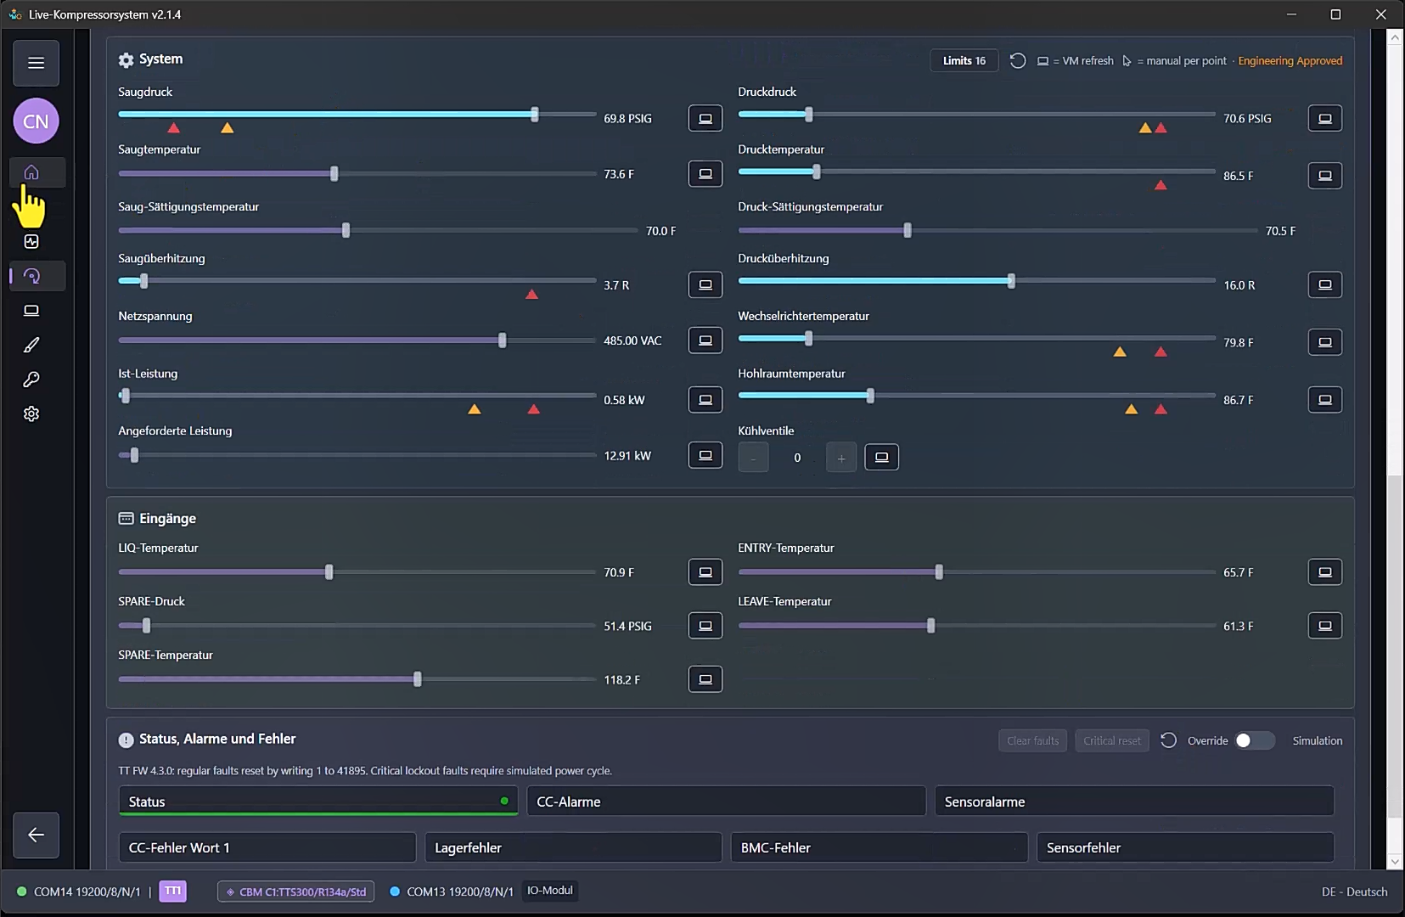
Task: Click VM refresh for Wechselrichtertemperatur
Action: tap(1325, 342)
